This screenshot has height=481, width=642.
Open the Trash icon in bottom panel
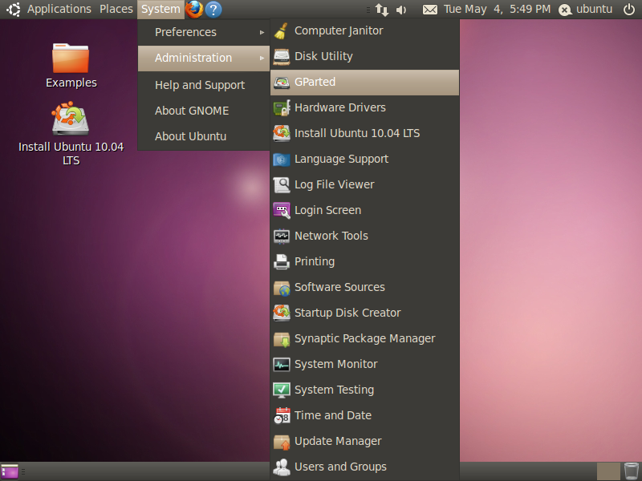[632, 471]
